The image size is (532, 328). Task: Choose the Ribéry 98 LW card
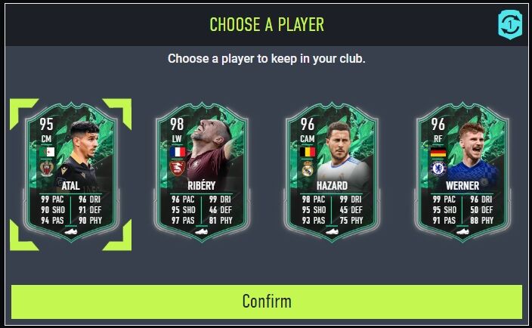pyautogui.click(x=202, y=174)
